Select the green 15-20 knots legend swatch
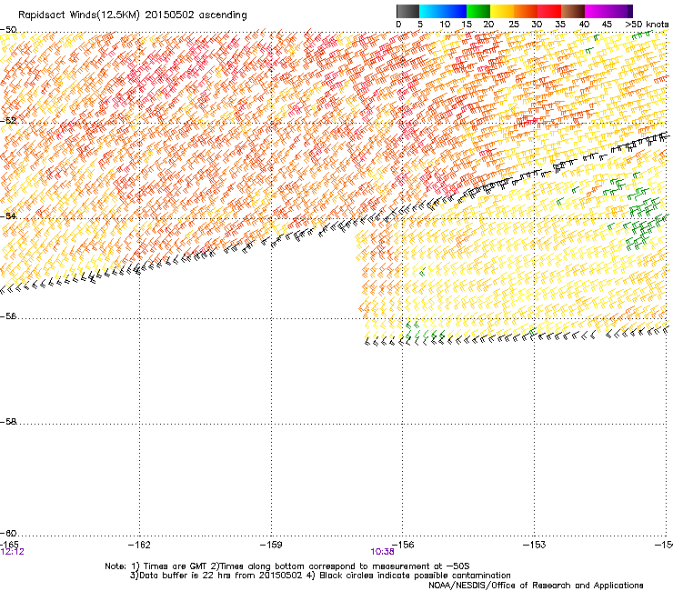 [x=478, y=11]
